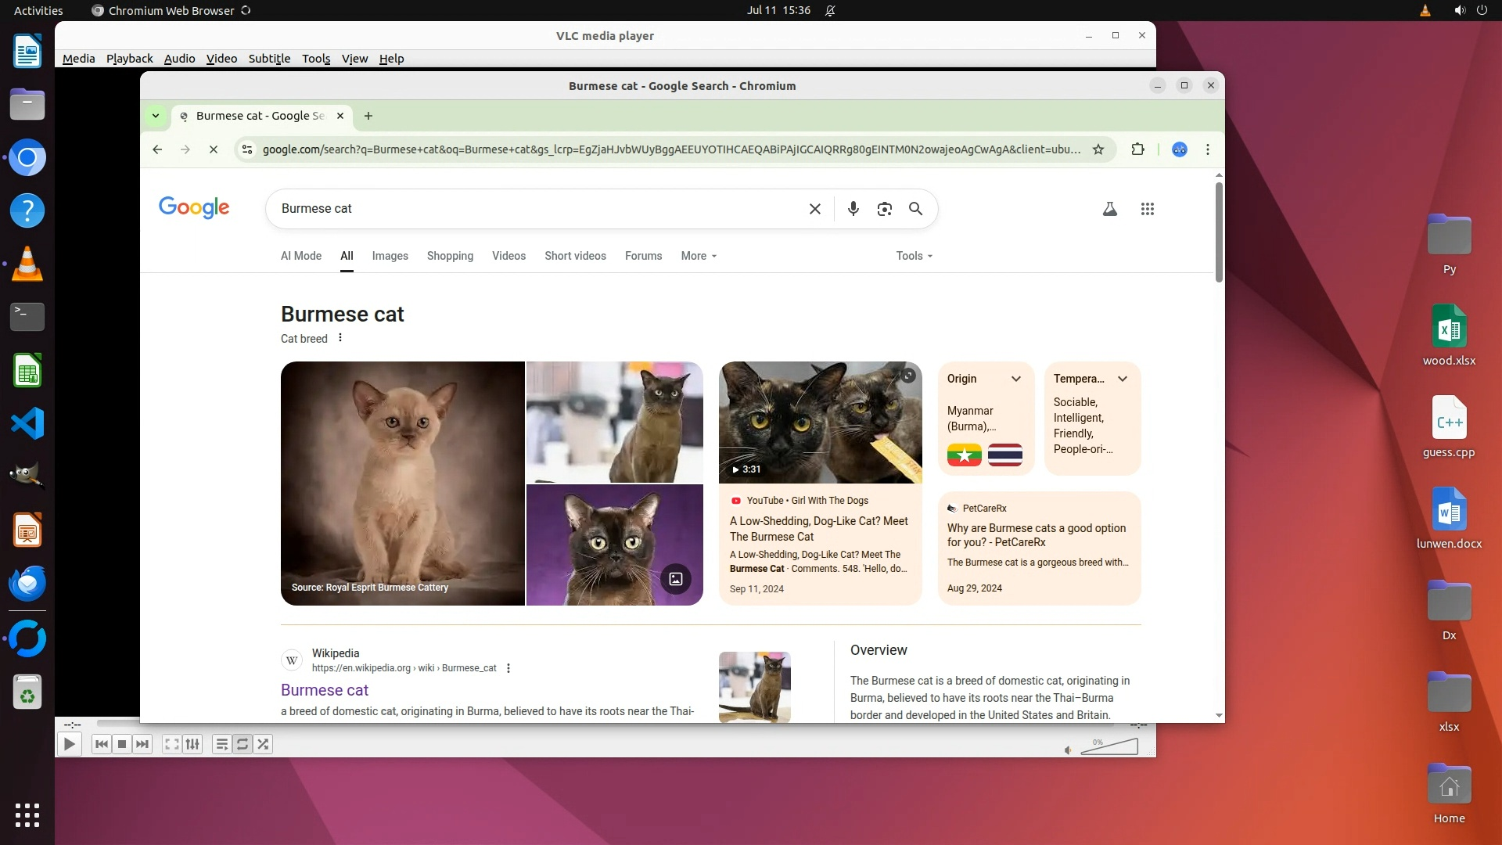Open VLC's Subtitle menu

click(269, 59)
